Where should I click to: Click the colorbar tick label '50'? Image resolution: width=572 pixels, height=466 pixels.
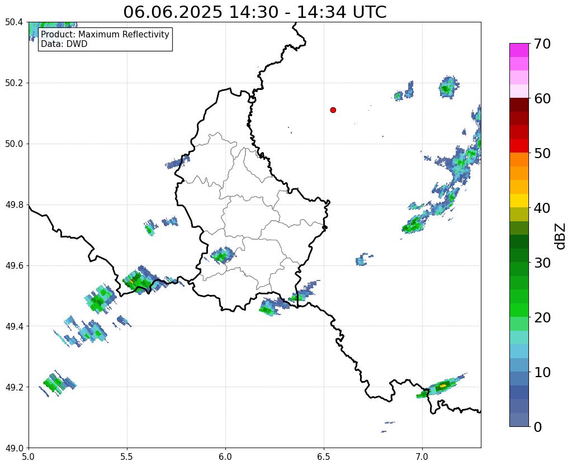tap(542, 153)
